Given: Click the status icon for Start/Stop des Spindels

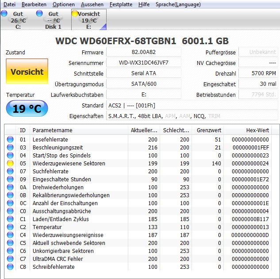Looking at the screenshot, I should pyautogui.click(x=10, y=155).
